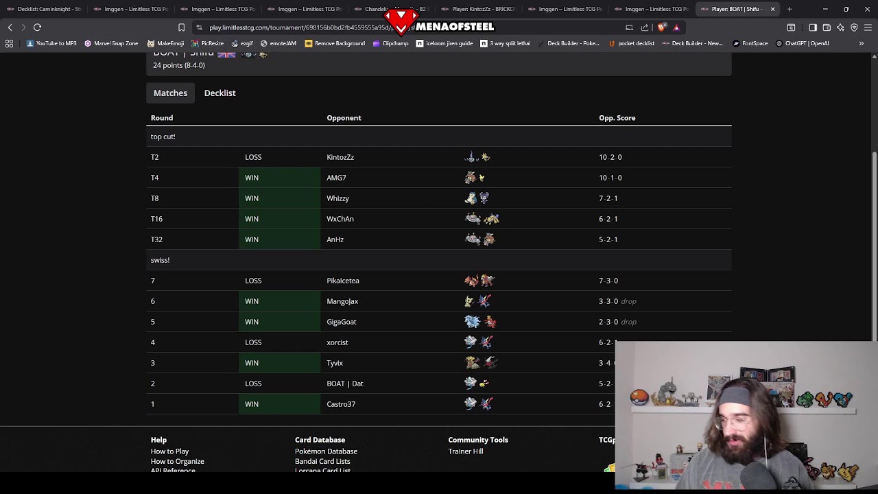Close the Player: BOAT | Shifu tab
This screenshot has height=494, width=878.
point(773,9)
